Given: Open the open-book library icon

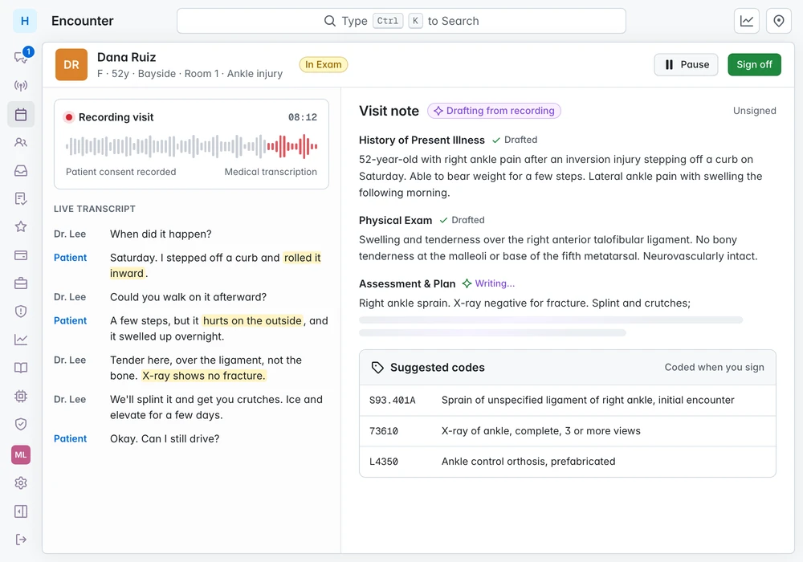Looking at the screenshot, I should point(21,368).
